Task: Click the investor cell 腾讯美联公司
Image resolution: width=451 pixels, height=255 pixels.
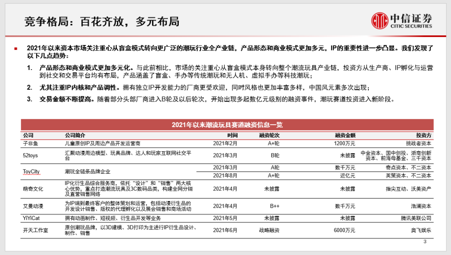Action: click(x=416, y=218)
